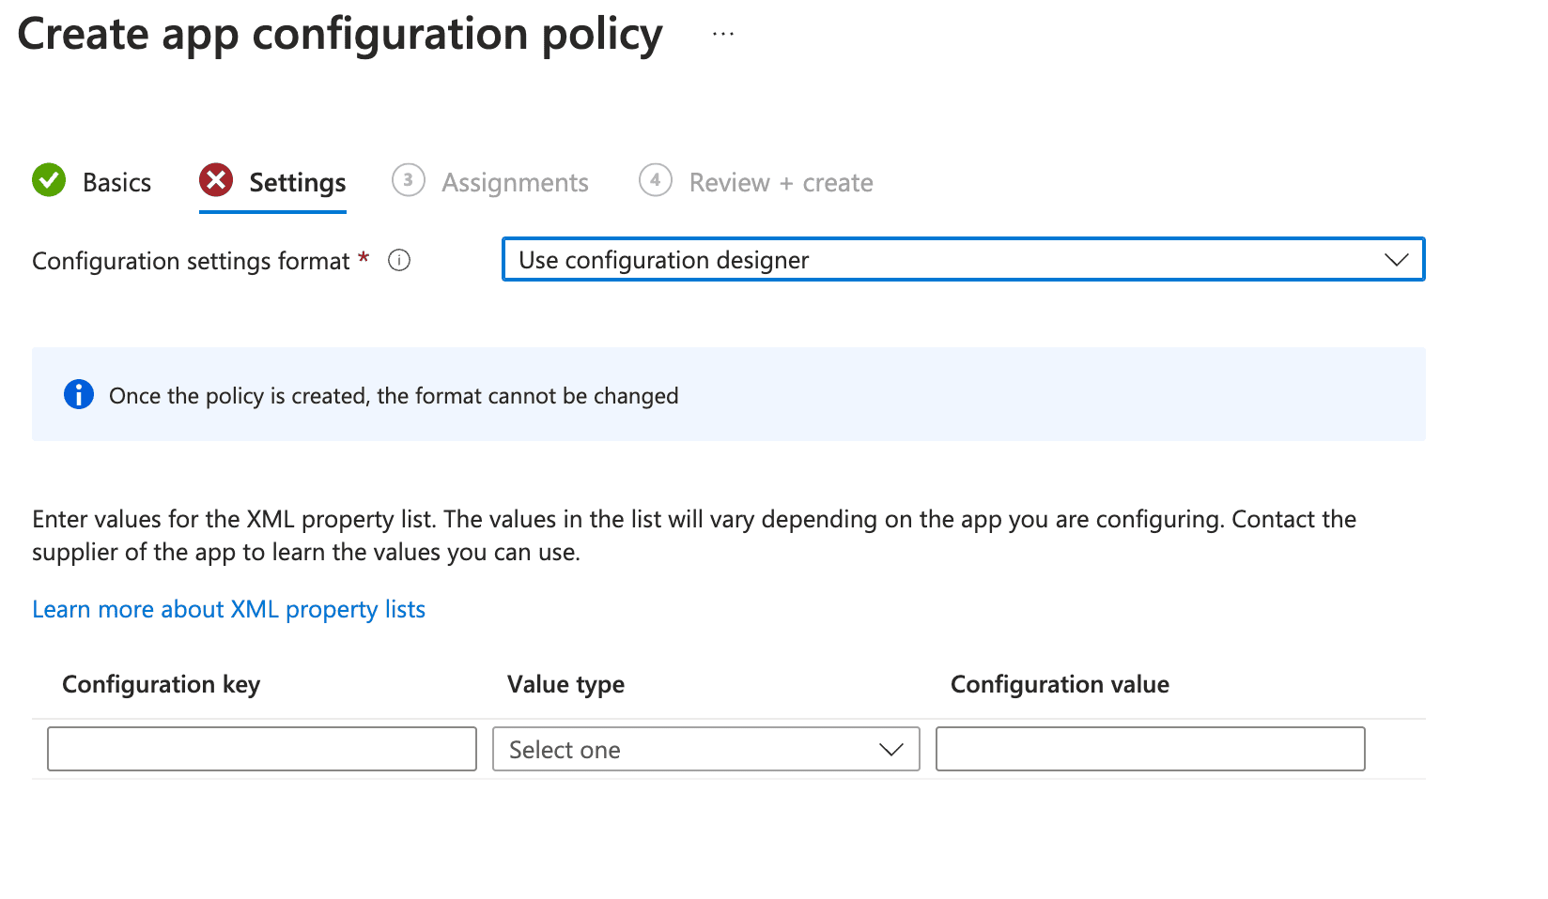Click into the Configuration value field
Screen dimensions: 1548x899
coord(1150,750)
